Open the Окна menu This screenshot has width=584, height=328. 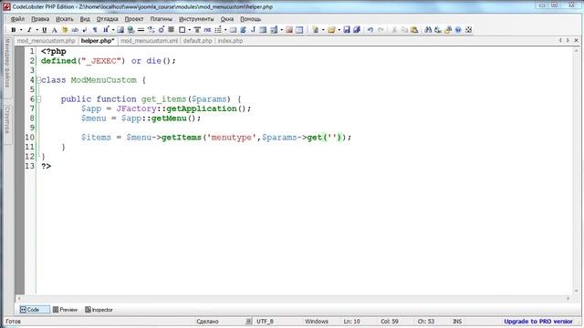227,19
